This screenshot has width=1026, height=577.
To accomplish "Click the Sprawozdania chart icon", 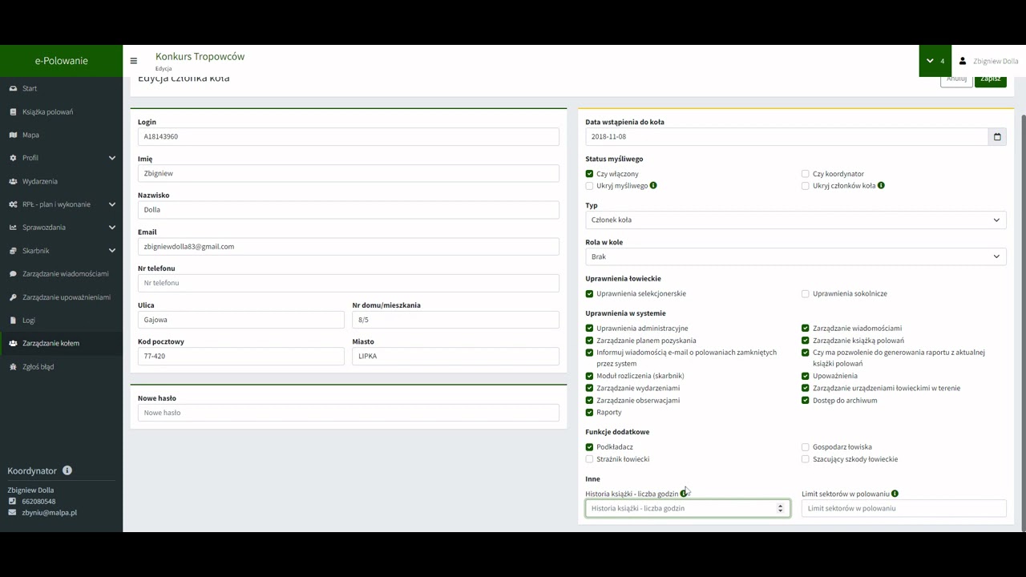I will click(x=13, y=228).
